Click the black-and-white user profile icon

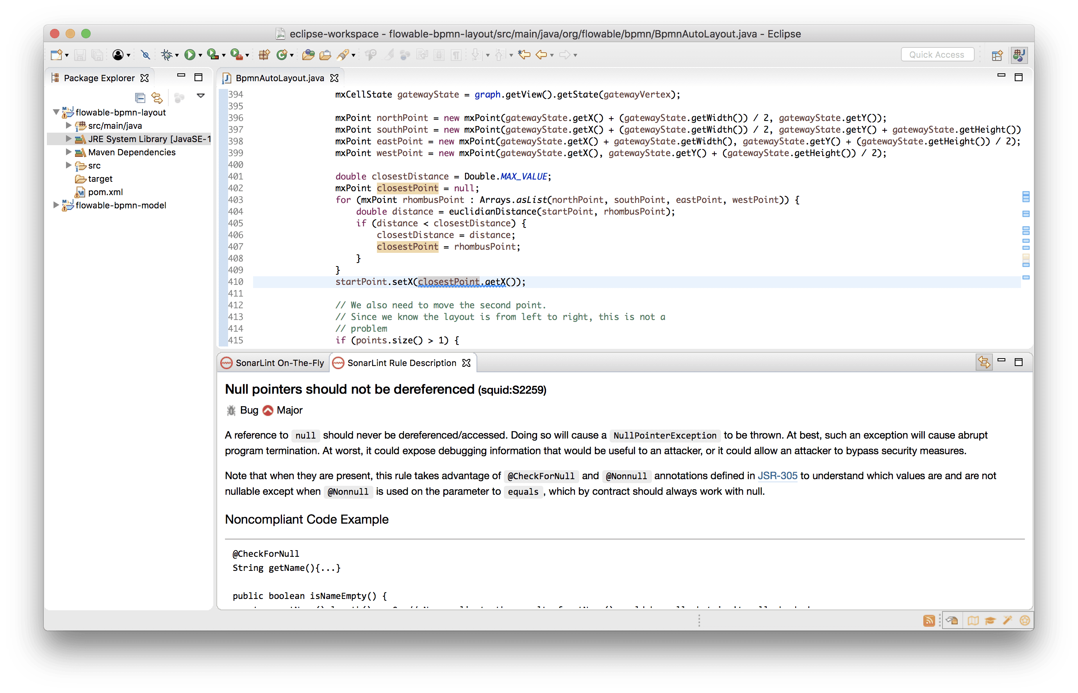click(118, 55)
